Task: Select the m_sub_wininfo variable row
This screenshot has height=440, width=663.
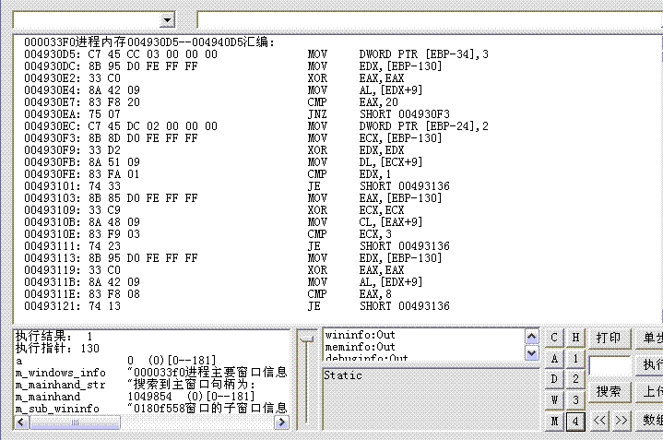Action: (x=151, y=409)
